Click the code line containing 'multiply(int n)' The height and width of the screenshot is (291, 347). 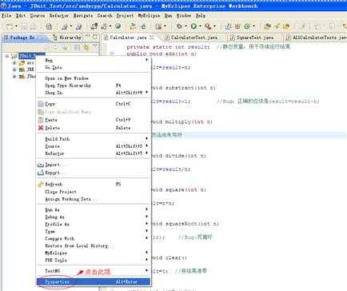(x=182, y=122)
